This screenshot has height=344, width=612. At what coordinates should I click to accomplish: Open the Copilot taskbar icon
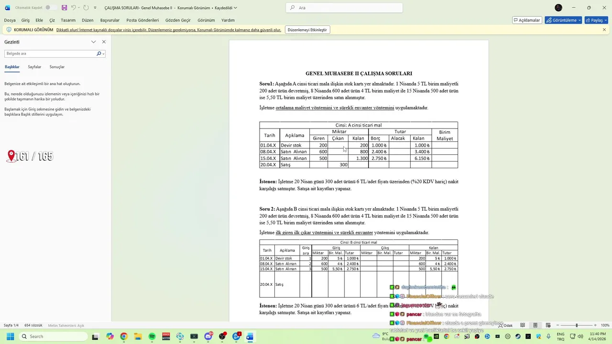point(110,336)
